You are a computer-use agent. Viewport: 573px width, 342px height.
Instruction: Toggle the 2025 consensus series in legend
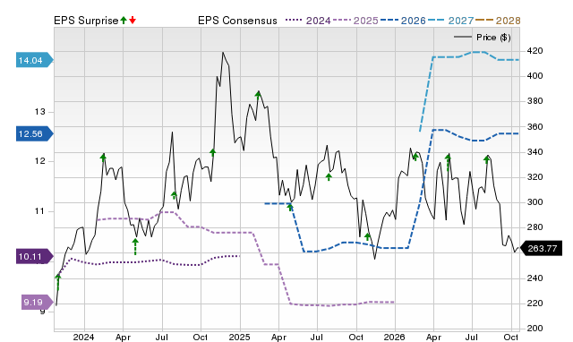pyautogui.click(x=355, y=21)
